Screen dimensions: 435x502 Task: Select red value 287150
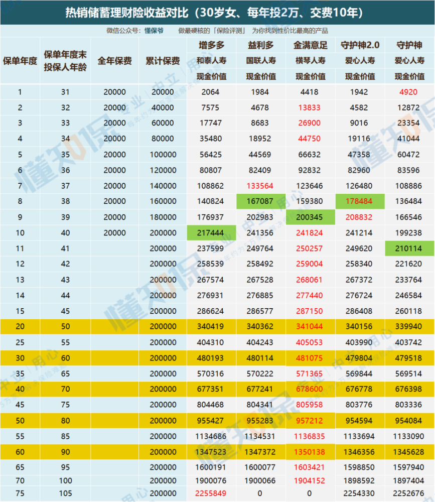(309, 311)
